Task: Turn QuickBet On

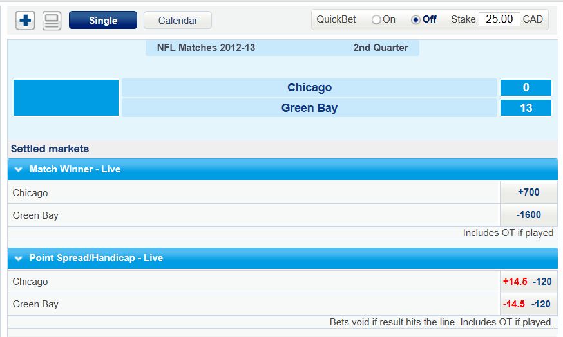Action: point(376,19)
